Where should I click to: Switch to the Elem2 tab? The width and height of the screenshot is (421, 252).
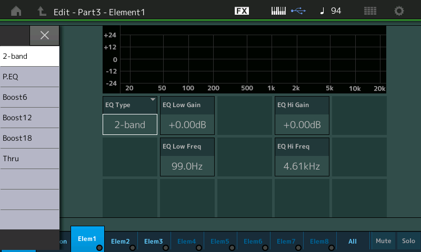121,241
